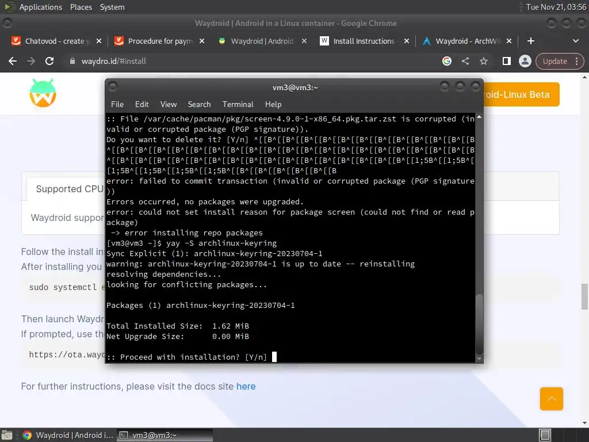589x442 pixels.
Task: Click terminal scrollbar up arrow
Action: pos(479,117)
